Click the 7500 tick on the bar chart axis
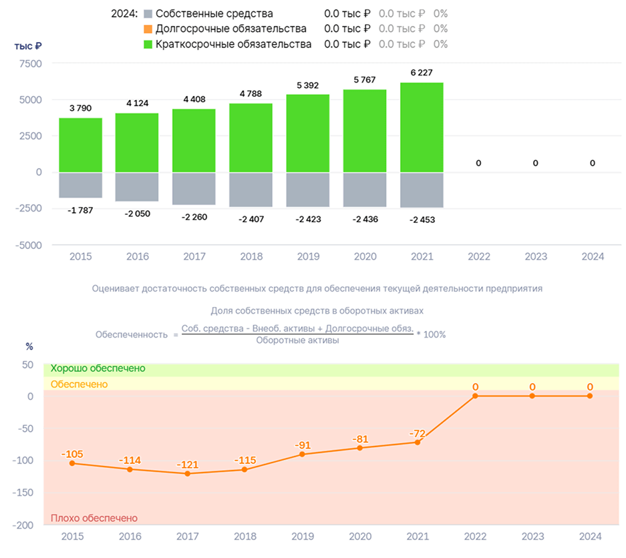 coord(30,64)
